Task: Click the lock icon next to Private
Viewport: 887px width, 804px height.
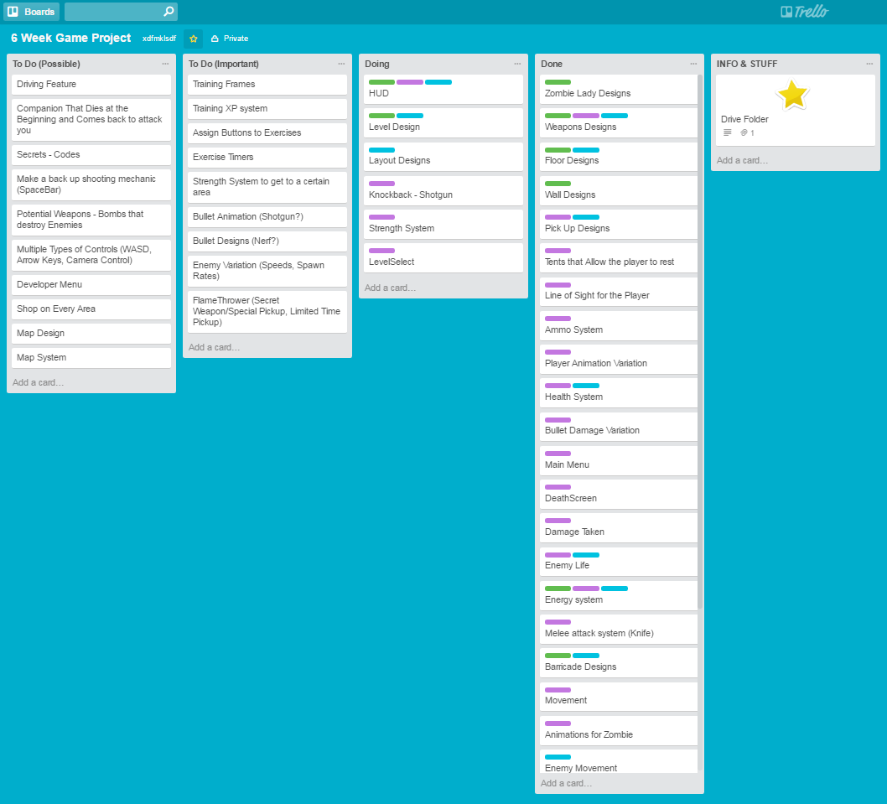Action: pyautogui.click(x=213, y=38)
